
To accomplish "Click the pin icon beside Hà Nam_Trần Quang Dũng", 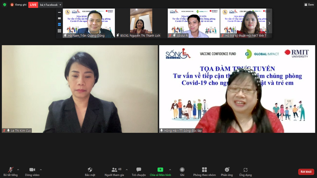I will click(65, 36).
